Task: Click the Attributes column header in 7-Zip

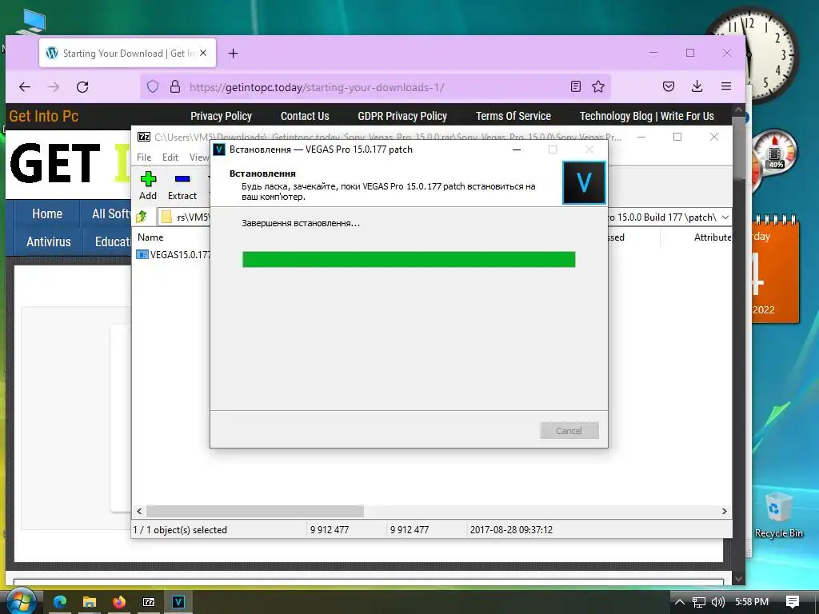Action: (712, 237)
